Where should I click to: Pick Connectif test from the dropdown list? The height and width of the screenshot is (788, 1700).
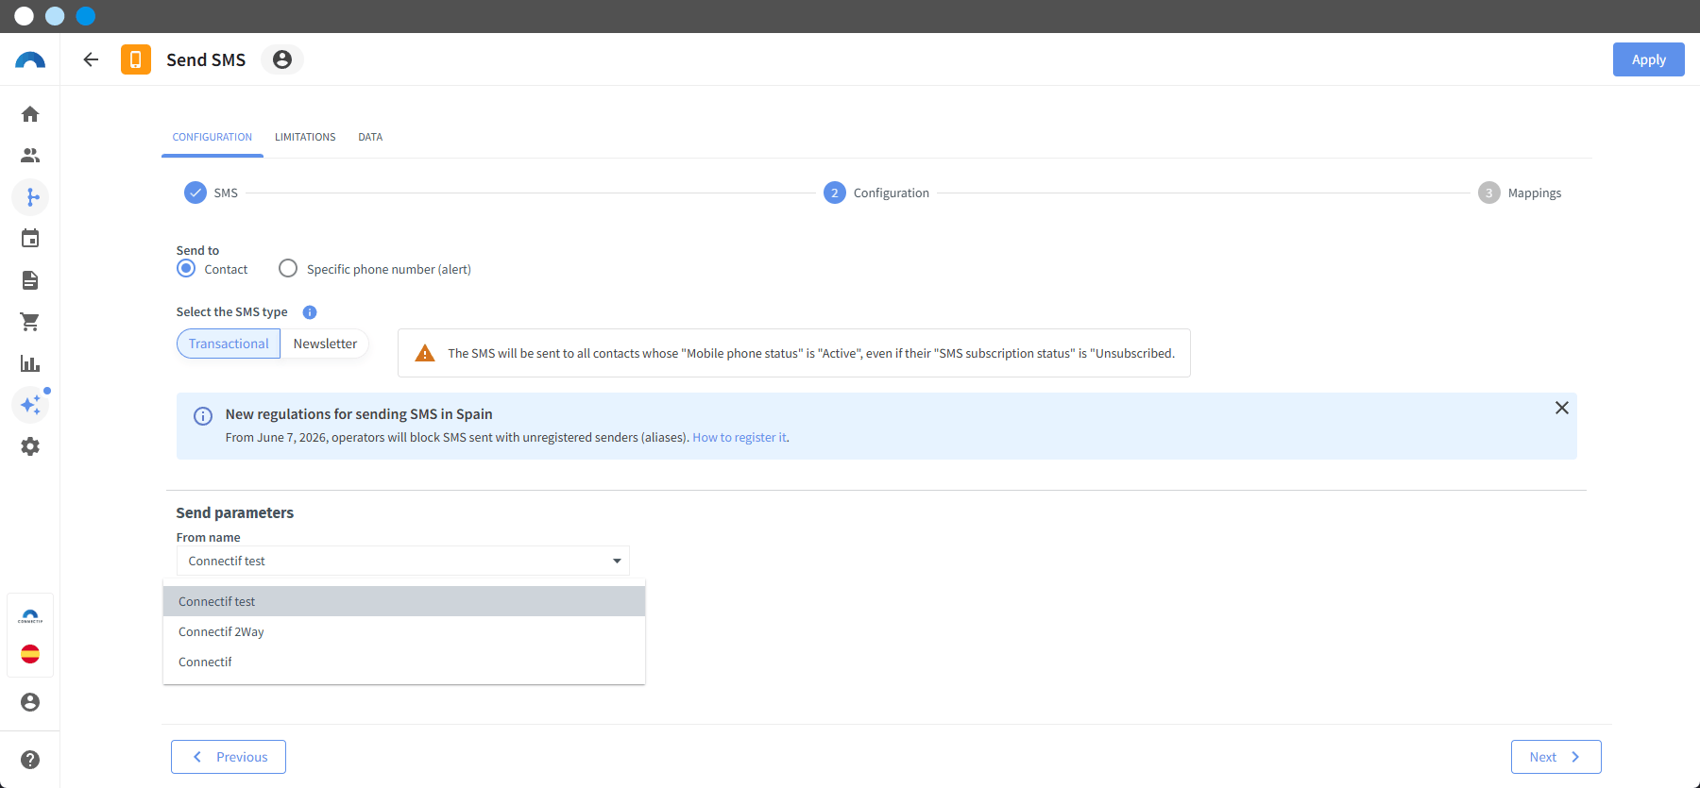click(404, 601)
